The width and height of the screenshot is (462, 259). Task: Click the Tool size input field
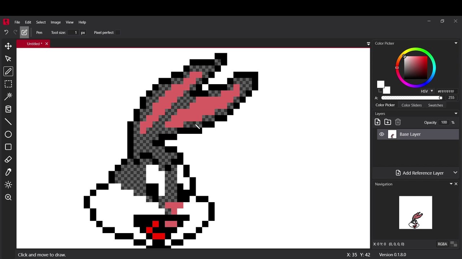pyautogui.click(x=73, y=32)
